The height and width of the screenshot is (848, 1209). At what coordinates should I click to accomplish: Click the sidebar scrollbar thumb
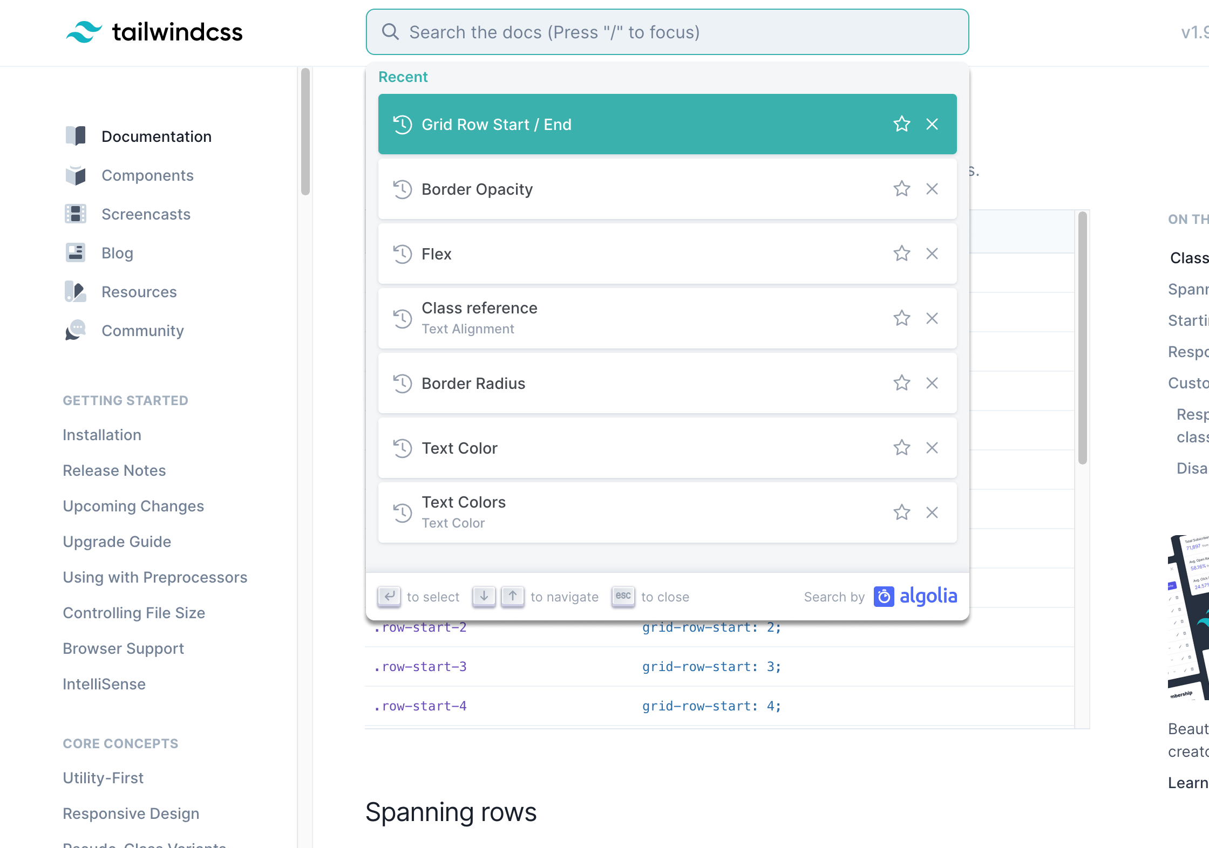pyautogui.click(x=305, y=128)
